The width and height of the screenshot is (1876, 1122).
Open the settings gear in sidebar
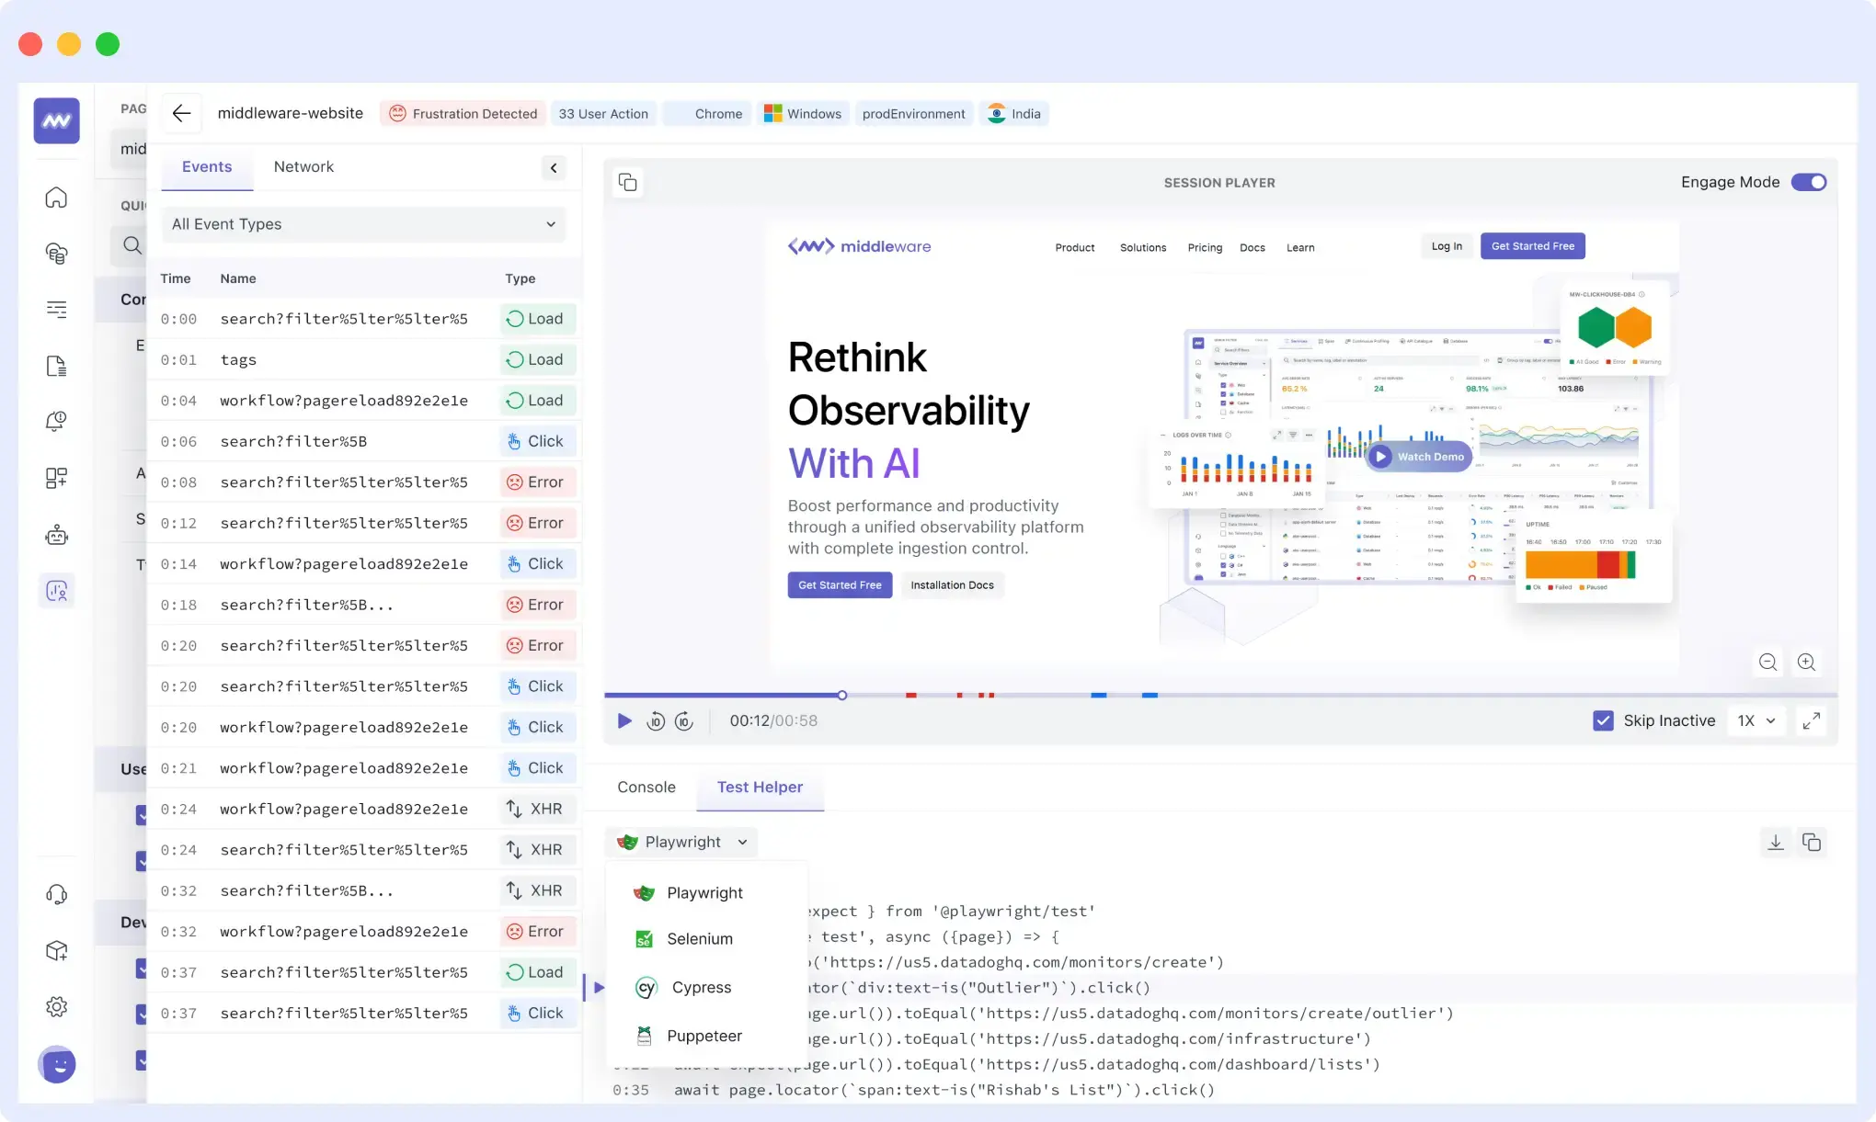(57, 1007)
